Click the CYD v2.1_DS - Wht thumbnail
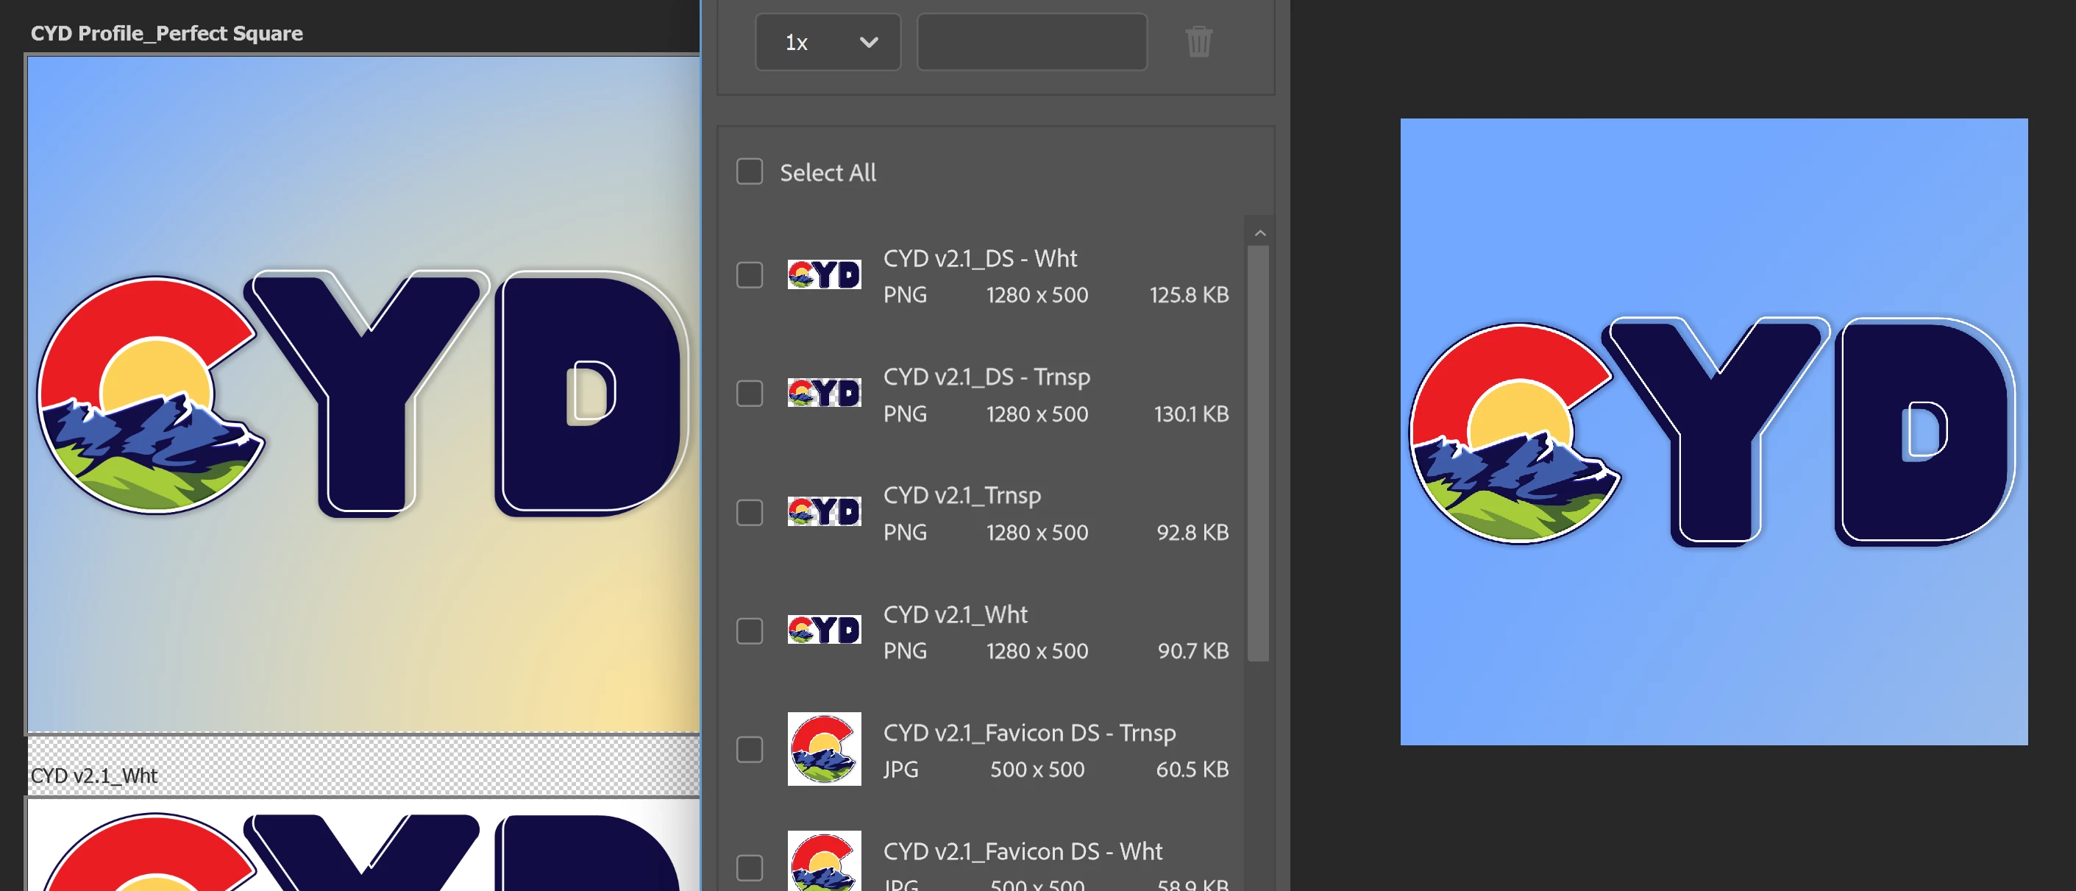This screenshot has height=891, width=2076. coord(824,275)
